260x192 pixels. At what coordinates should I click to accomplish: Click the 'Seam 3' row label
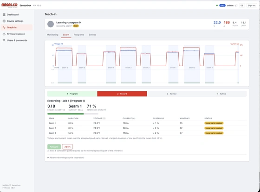coord(52,133)
